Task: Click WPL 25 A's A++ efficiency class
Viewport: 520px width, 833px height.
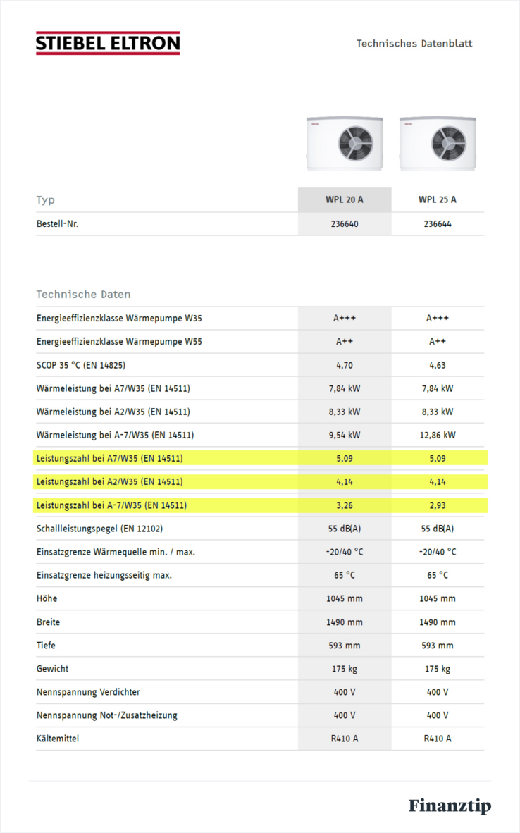Action: (438, 342)
